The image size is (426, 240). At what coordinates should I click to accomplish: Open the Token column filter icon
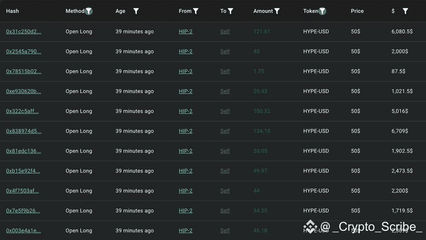pos(322,11)
